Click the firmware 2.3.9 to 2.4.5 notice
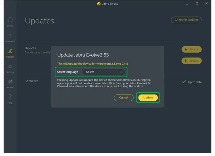Image resolution: width=215 pixels, height=156 pixels. (93, 64)
